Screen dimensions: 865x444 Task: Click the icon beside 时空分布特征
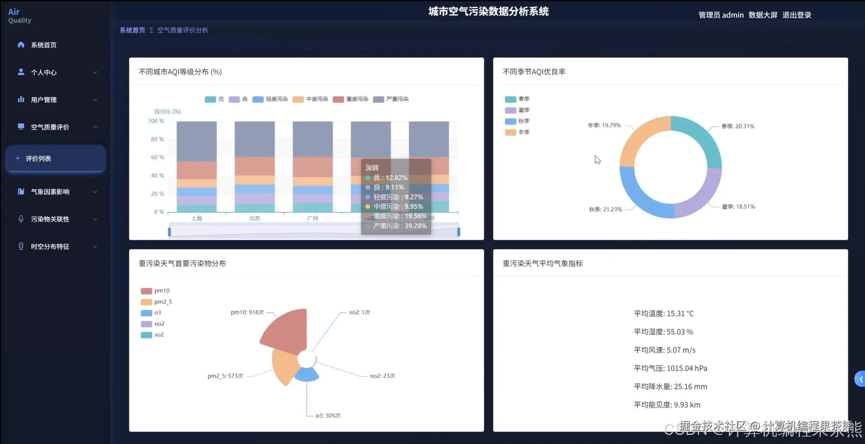click(21, 246)
